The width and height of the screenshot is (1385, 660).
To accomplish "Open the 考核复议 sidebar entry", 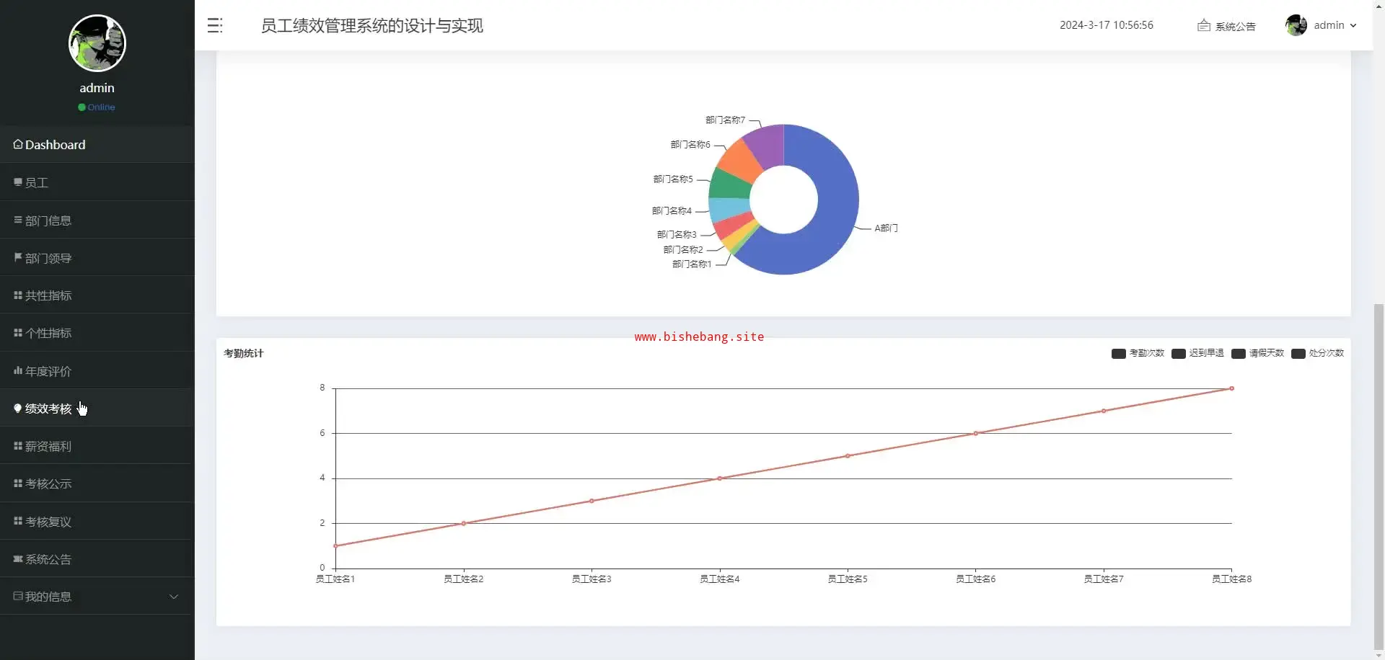I will (x=48, y=522).
